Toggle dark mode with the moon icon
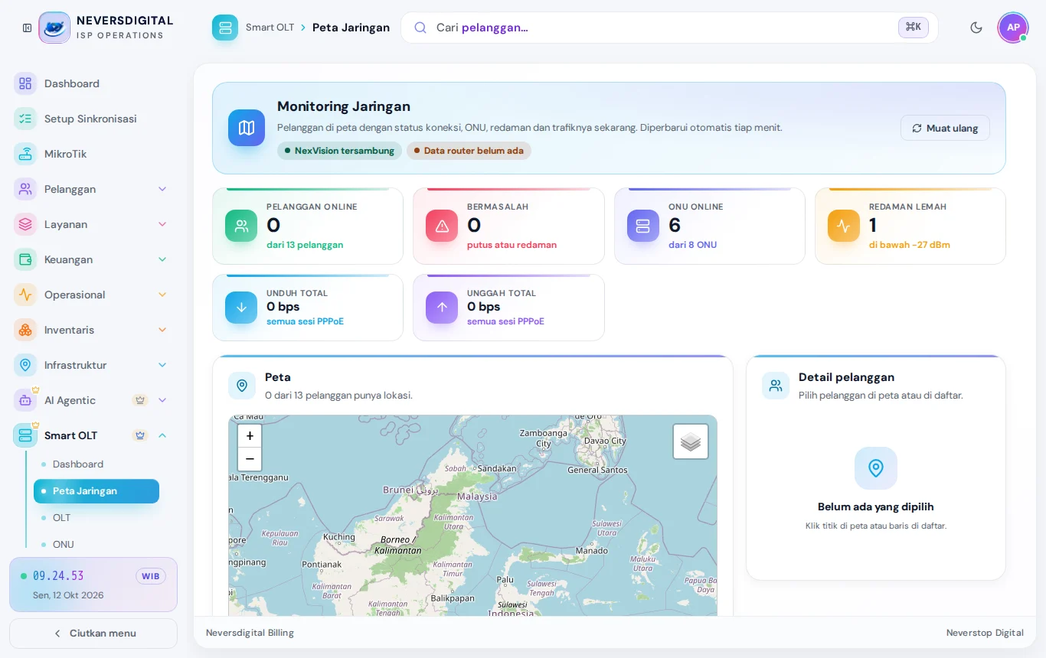1046x658 pixels. click(976, 28)
